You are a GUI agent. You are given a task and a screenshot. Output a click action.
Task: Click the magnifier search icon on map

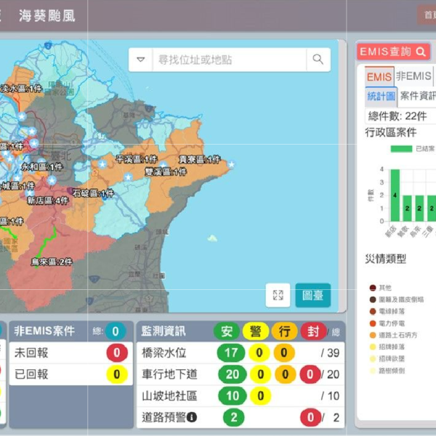(318, 60)
